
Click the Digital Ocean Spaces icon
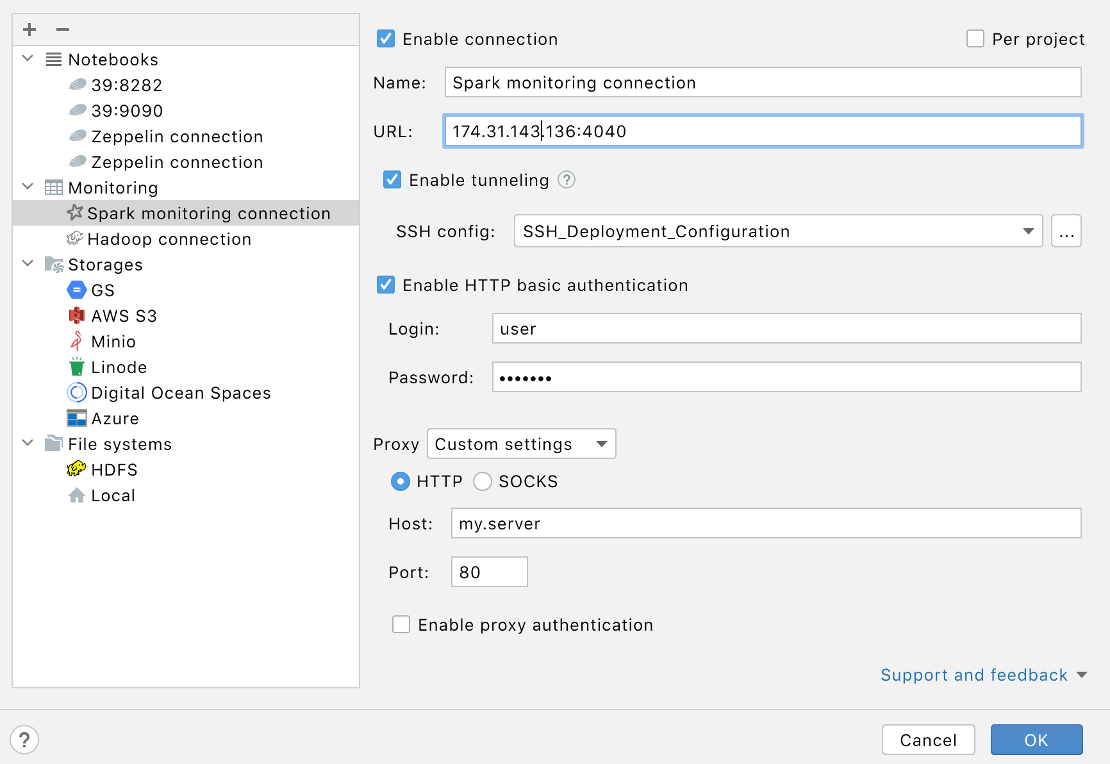coord(76,392)
